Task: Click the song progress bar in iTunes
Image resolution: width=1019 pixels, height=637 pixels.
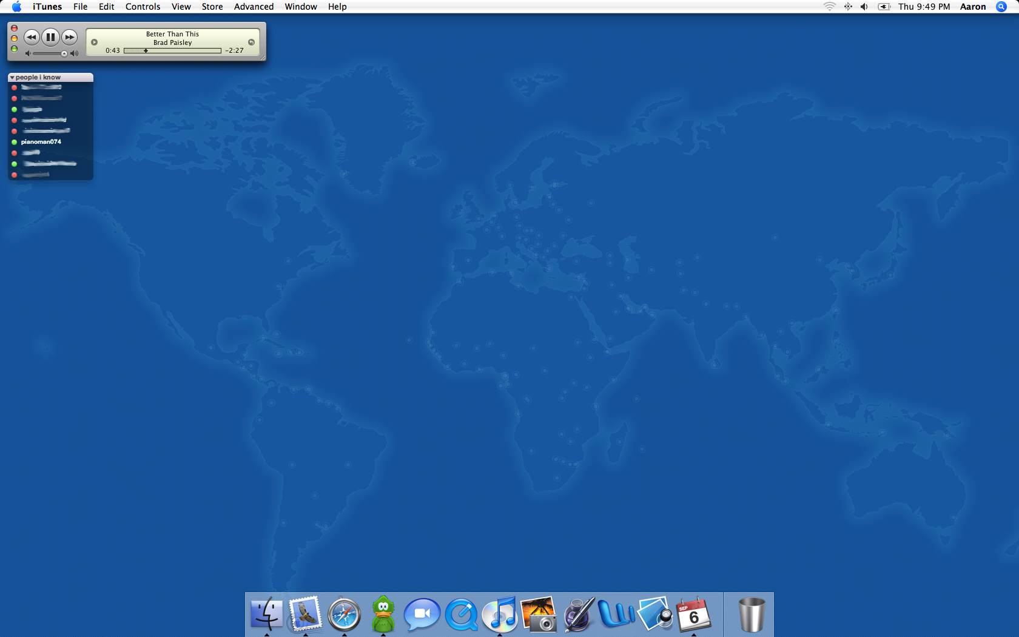Action: click(x=172, y=50)
